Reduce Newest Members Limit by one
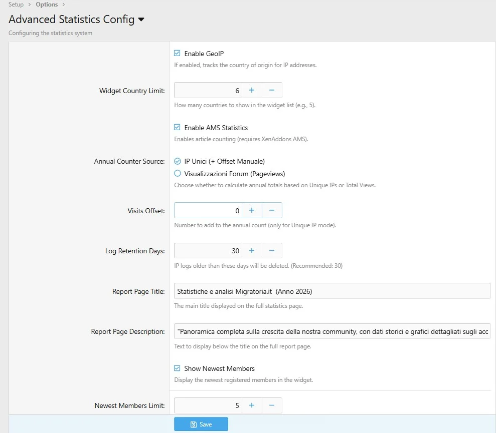This screenshot has width=496, height=433. tap(272, 405)
